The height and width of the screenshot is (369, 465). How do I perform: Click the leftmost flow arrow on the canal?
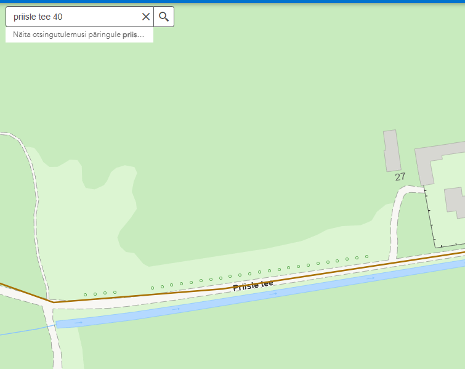(78, 323)
